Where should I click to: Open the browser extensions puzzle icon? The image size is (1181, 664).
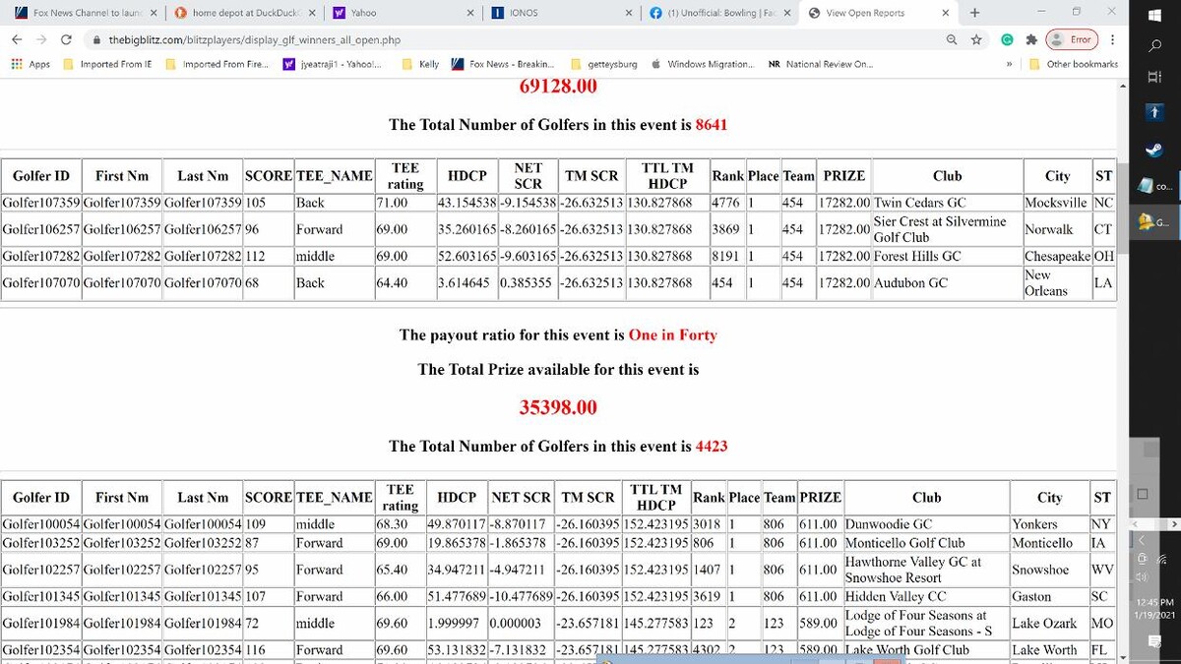point(1030,39)
